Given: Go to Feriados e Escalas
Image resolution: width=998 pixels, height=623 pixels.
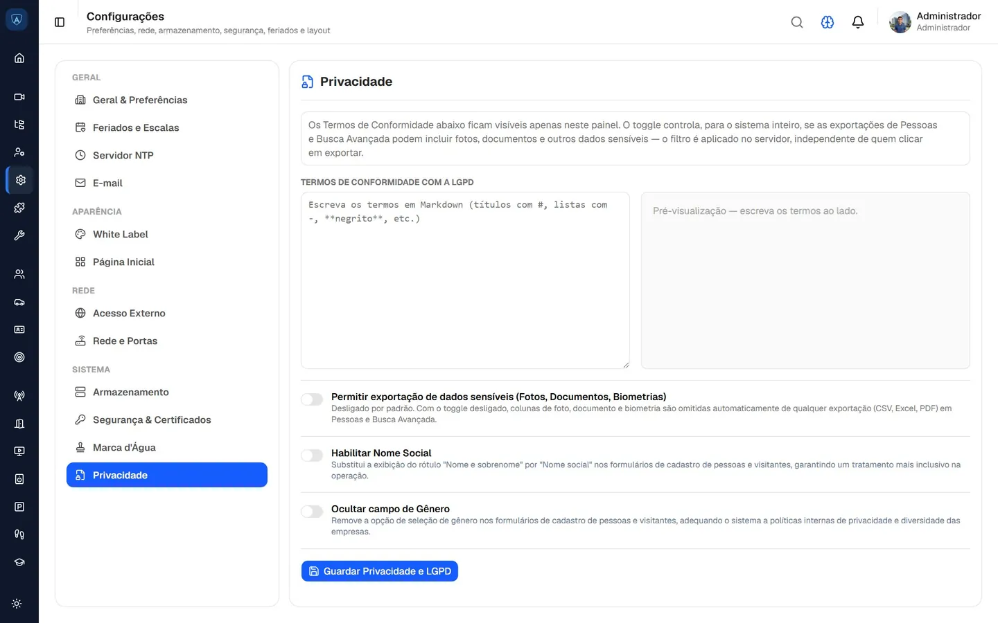Looking at the screenshot, I should pyautogui.click(x=167, y=127).
